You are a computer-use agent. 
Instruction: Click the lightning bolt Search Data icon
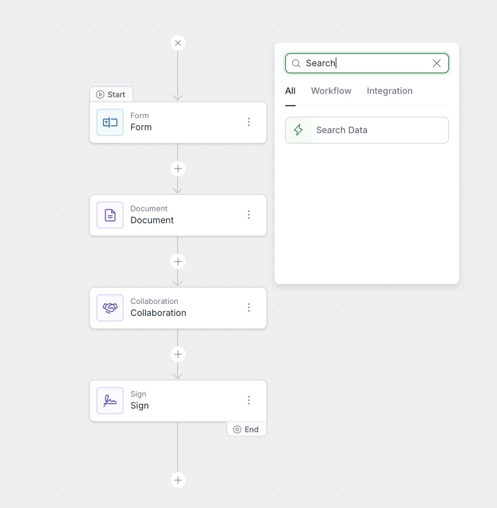299,130
